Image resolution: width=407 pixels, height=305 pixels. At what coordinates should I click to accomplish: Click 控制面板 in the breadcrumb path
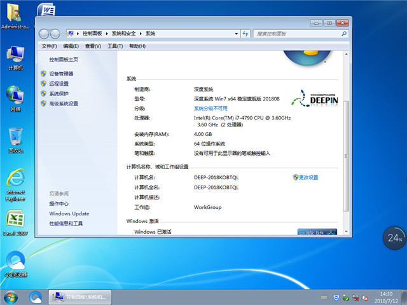click(x=92, y=34)
